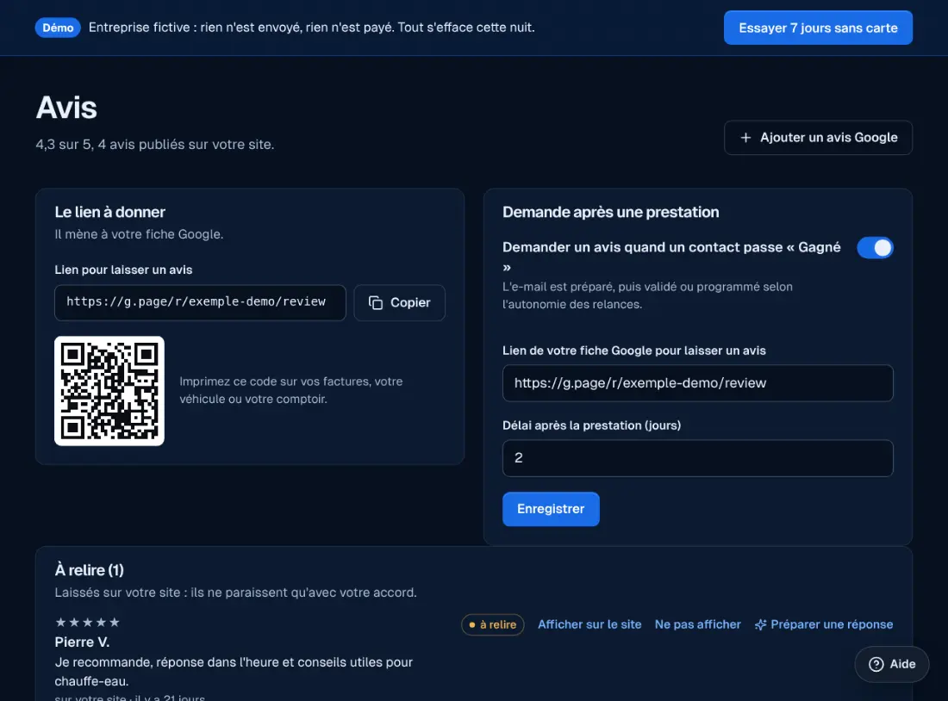948x701 pixels.
Task: Click the 'Le lien à donner' card title
Action: 110,212
